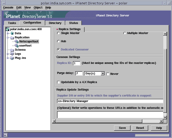Select polar.india.sun.com:400 tree root

tap(26, 29)
